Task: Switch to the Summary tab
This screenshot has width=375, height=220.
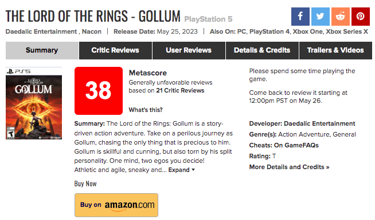Action: 42,50
